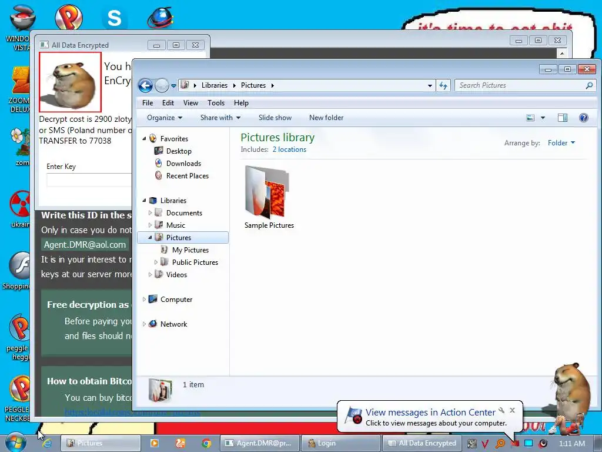Click the search magnifier icon
Viewport: 602px width, 452px height.
[589, 85]
